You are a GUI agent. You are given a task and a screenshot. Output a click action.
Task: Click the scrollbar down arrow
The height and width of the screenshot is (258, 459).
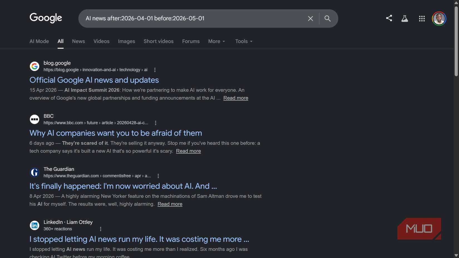pos(456,255)
